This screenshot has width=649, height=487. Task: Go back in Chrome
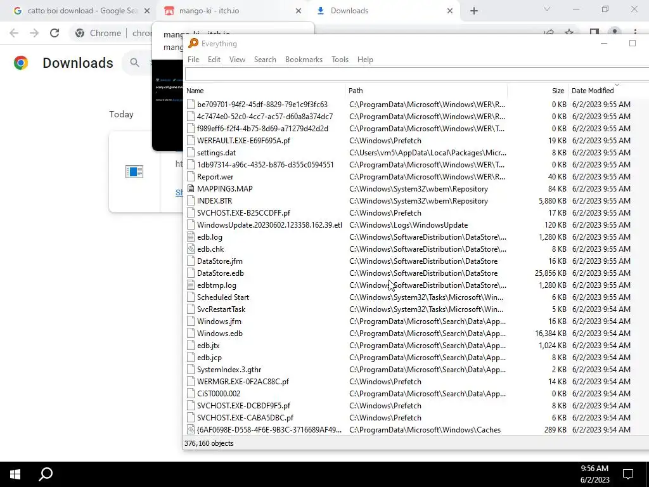(14, 33)
